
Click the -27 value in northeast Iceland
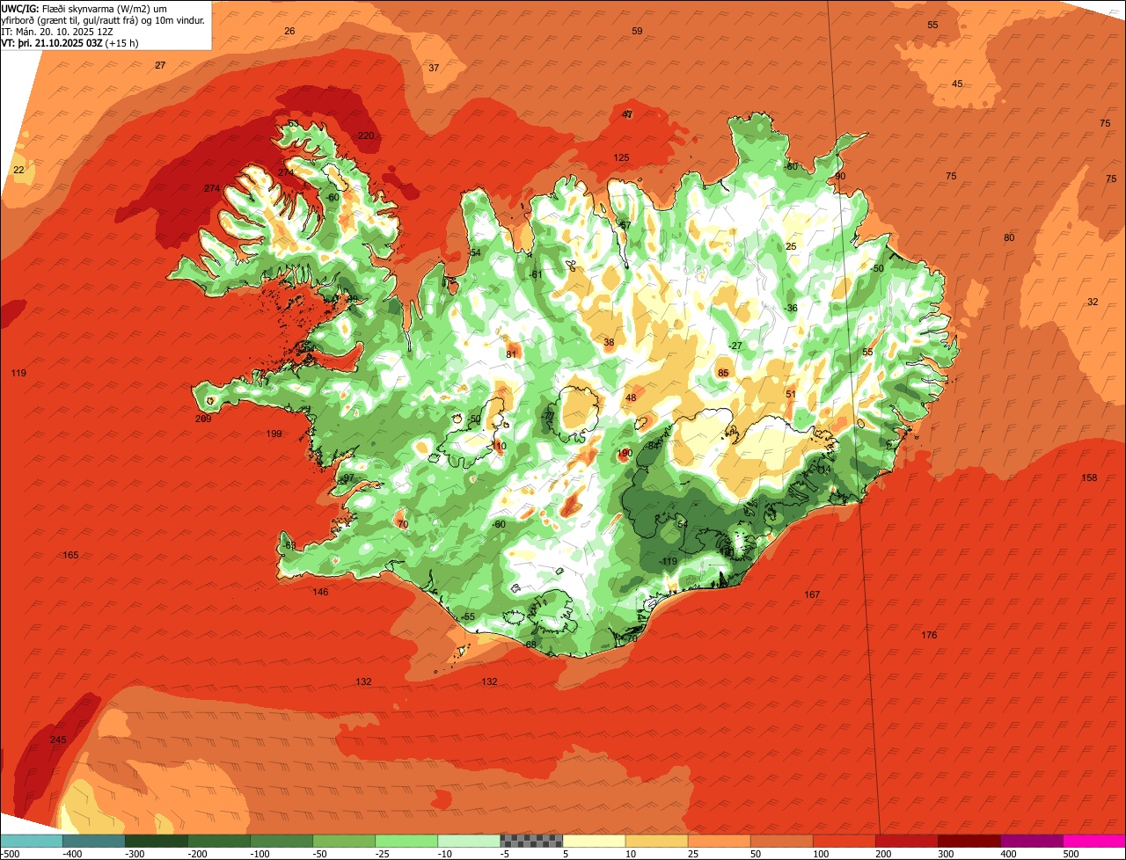tap(735, 346)
